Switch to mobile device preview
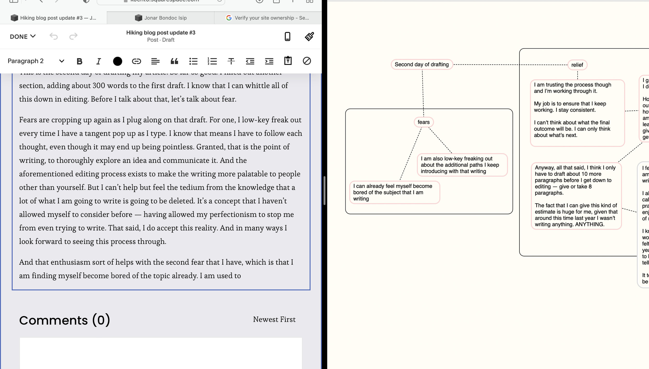 (x=287, y=36)
